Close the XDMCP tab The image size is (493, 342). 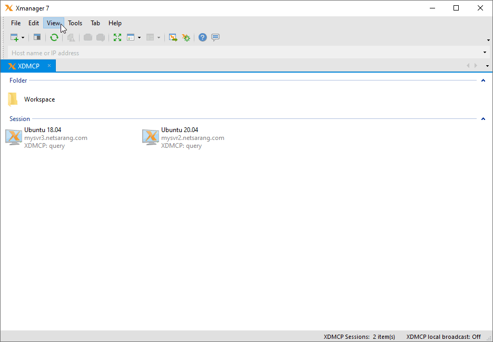click(x=49, y=66)
